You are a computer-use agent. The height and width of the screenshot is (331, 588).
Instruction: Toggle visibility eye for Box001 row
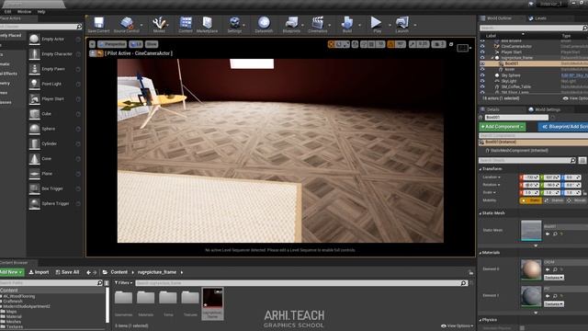(x=482, y=63)
